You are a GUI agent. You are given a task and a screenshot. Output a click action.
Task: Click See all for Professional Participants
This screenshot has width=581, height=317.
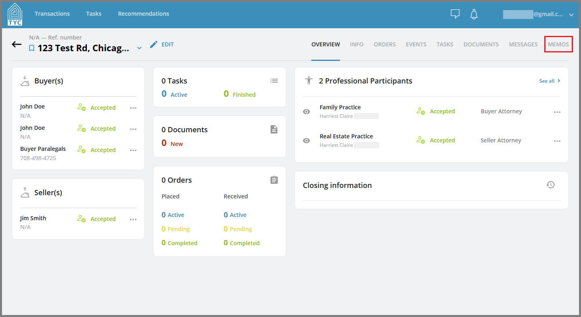[547, 81]
